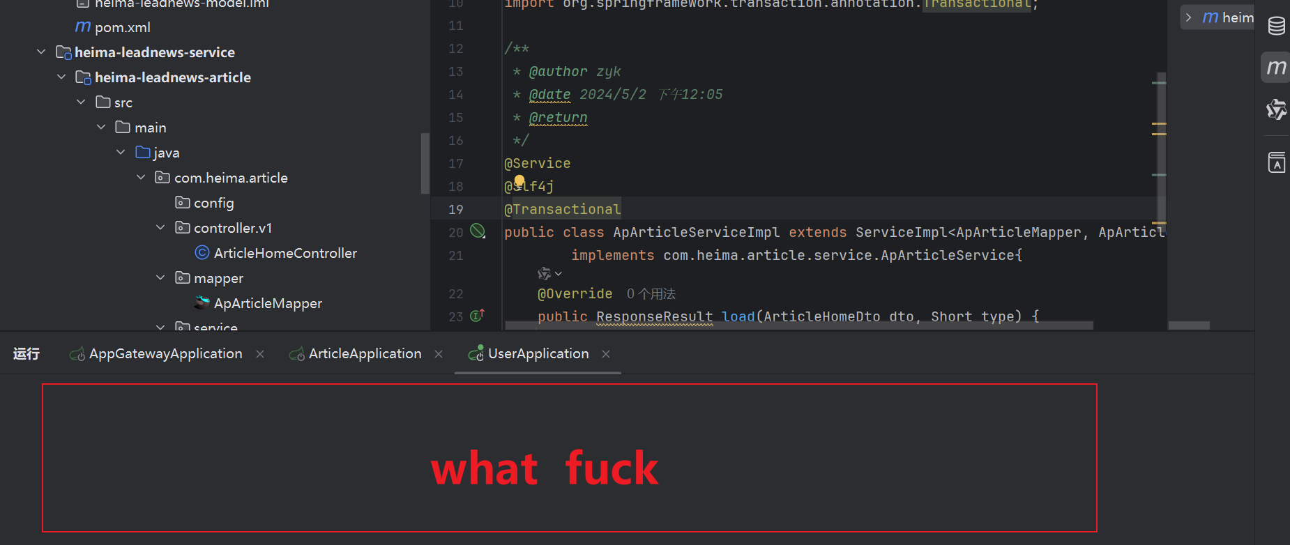
Task: Collapse the heima-leadnews-service module
Action: 41,52
